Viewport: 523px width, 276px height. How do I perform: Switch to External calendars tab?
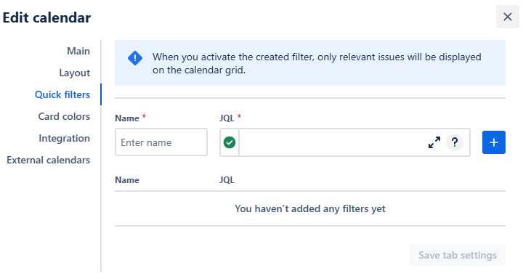(x=49, y=160)
